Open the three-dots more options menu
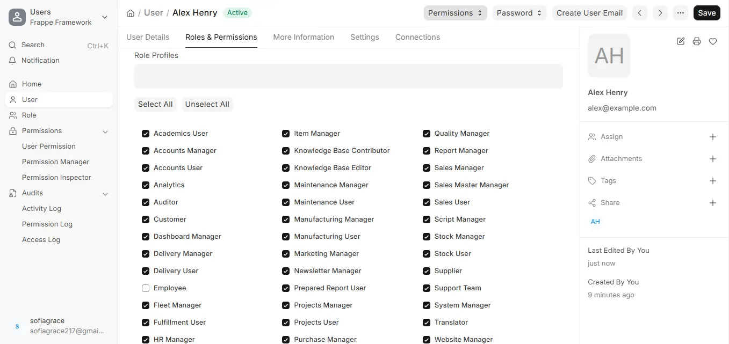This screenshot has height=344, width=729. click(681, 13)
